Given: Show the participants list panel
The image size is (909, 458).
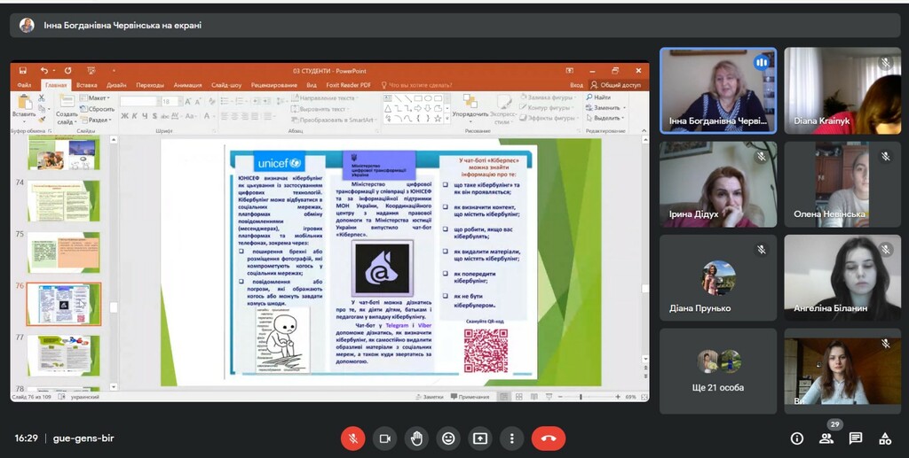Looking at the screenshot, I should [826, 438].
